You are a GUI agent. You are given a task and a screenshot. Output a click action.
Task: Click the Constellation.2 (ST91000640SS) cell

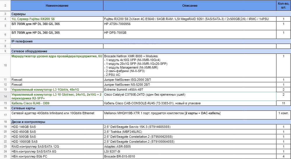tap(190, 142)
